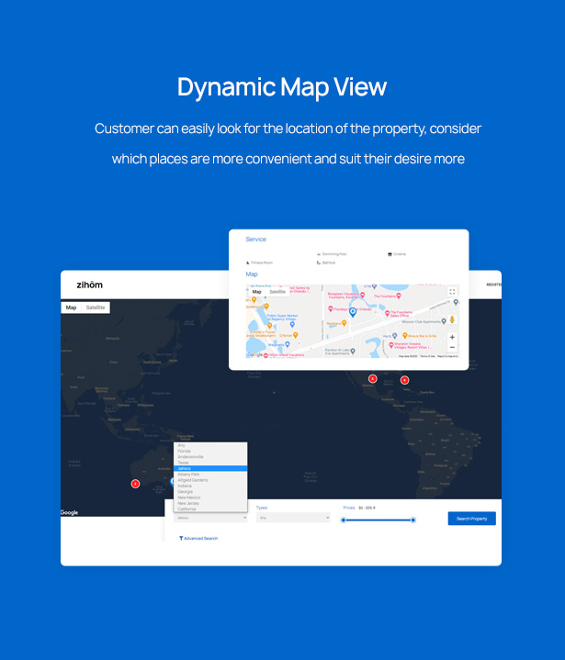The image size is (565, 660).
Task: Click the right handle of Prices slider
Action: coord(413,520)
